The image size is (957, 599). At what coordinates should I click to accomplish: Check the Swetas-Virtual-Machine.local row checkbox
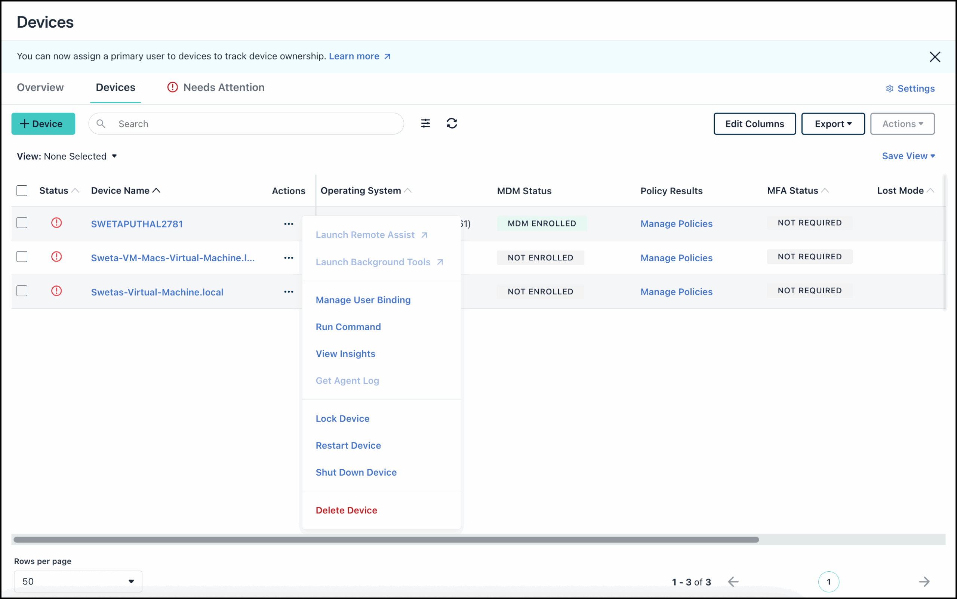pos(22,291)
